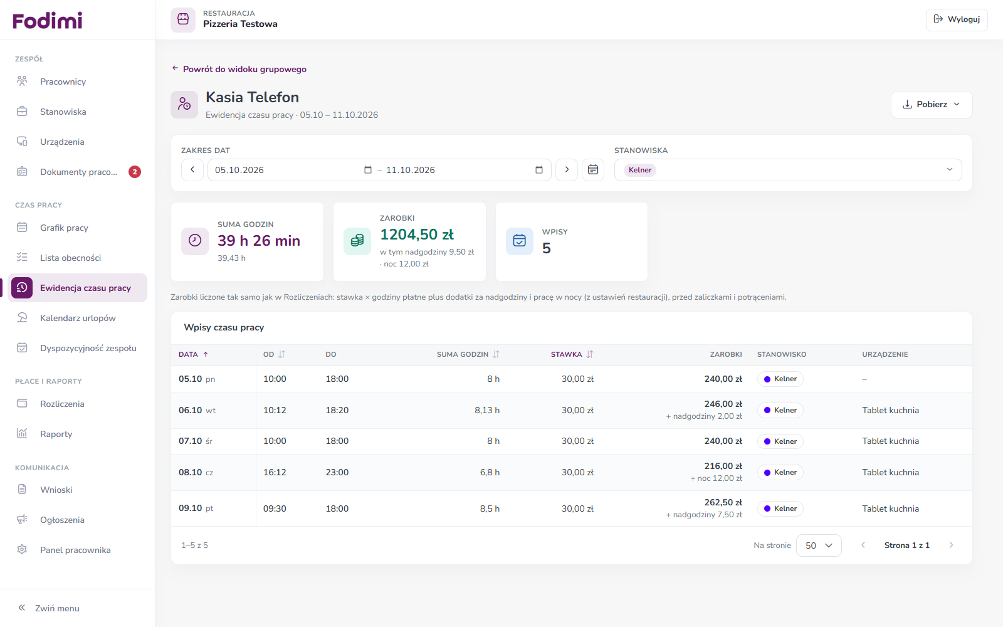
Task: Click start date field 05.10.2026
Action: 239,170
